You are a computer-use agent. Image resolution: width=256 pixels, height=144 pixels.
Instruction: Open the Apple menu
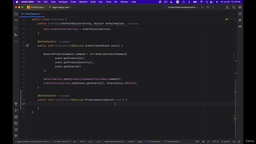17,2
